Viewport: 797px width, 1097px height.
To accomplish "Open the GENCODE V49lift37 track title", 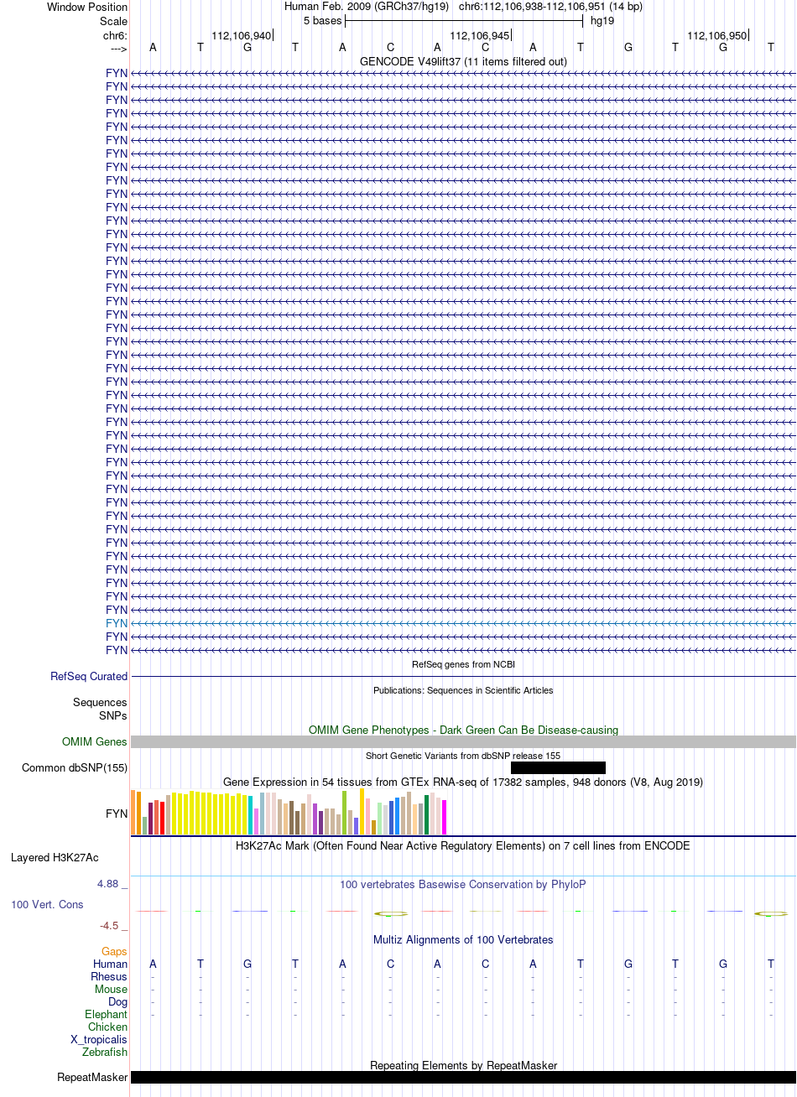I will (x=463, y=61).
